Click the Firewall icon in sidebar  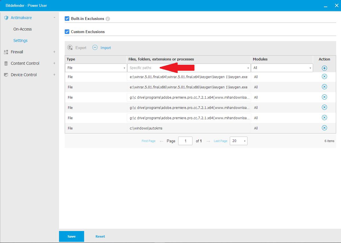pyautogui.click(x=6, y=52)
